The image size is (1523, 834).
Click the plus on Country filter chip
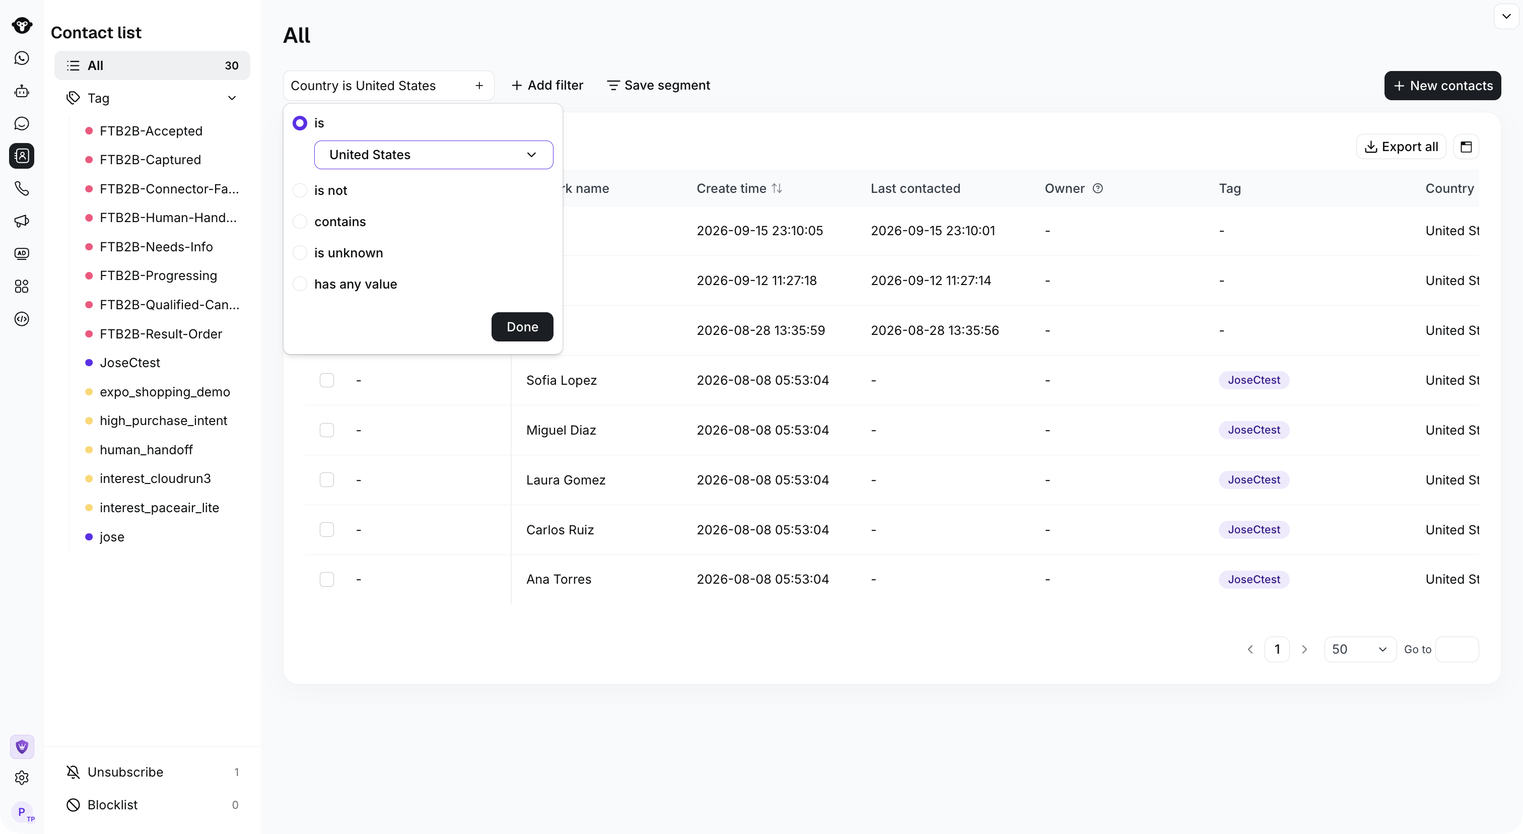pyautogui.click(x=479, y=86)
